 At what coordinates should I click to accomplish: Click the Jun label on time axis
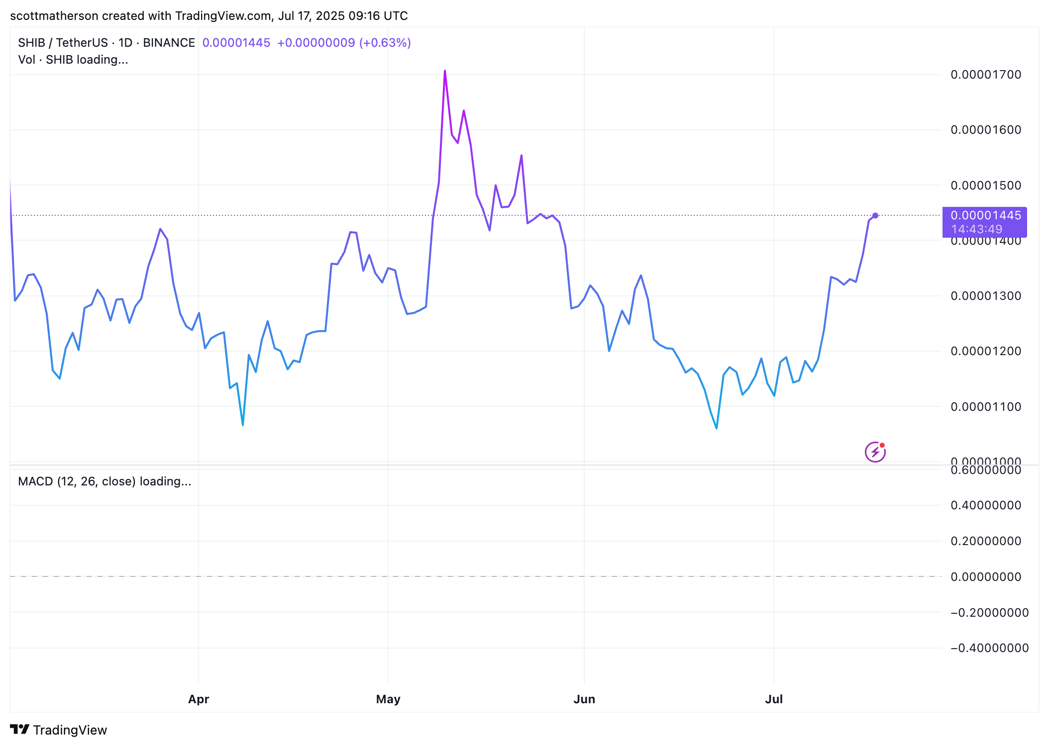(584, 699)
